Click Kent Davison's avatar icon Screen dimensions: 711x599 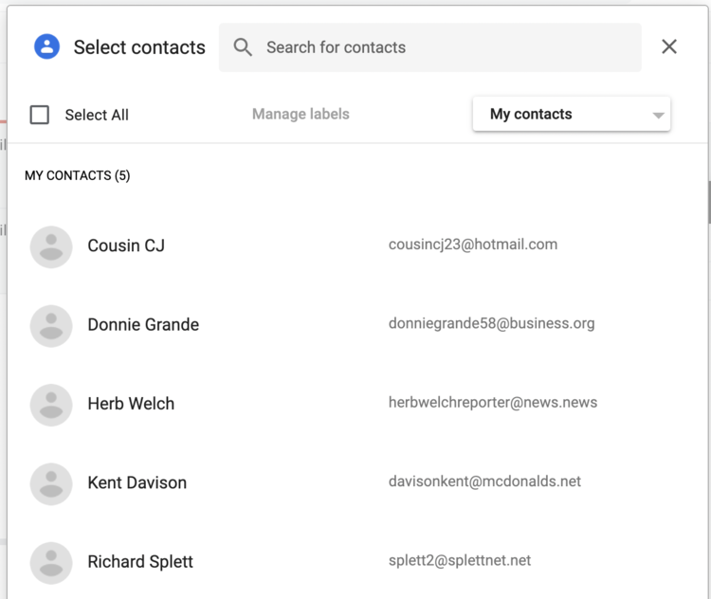click(x=51, y=483)
